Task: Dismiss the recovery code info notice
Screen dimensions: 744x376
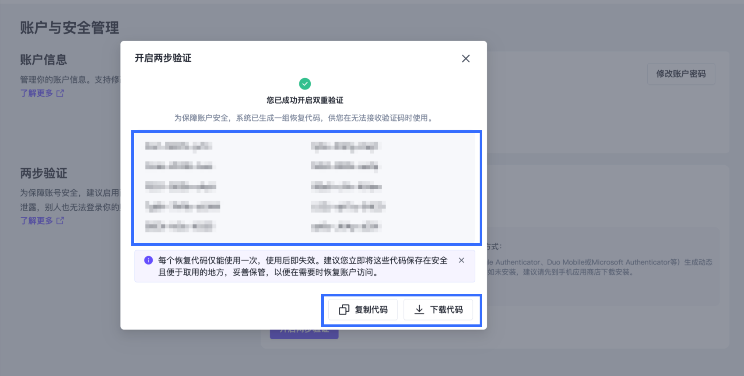Action: coord(461,260)
